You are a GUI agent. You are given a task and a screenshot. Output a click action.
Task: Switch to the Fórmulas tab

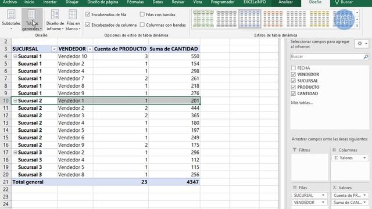[x=135, y=2]
